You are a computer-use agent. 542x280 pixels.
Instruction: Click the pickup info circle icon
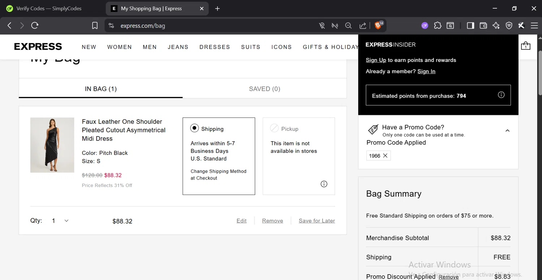tap(324, 184)
